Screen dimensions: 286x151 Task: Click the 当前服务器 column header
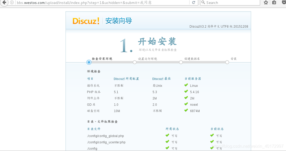tap(193, 79)
